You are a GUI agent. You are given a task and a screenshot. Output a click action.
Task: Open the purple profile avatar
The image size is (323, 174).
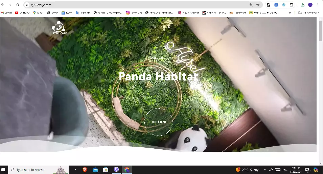(x=310, y=5)
